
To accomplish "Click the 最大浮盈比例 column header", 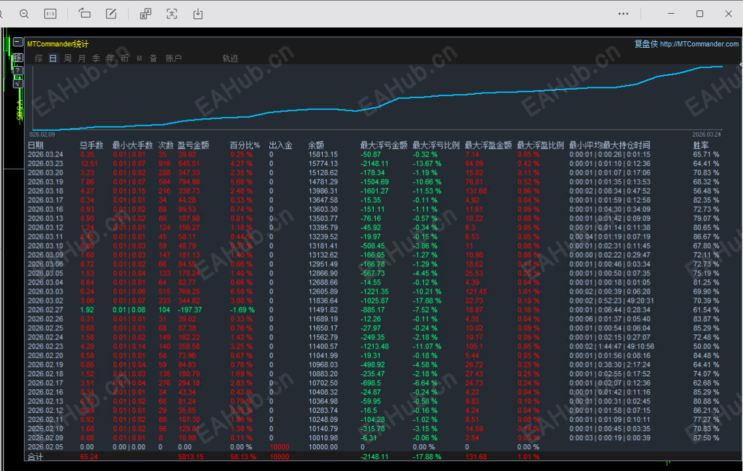I will click(x=540, y=145).
